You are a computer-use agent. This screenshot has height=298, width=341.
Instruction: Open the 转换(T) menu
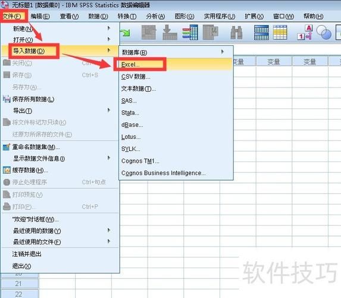pyautogui.click(x=127, y=16)
